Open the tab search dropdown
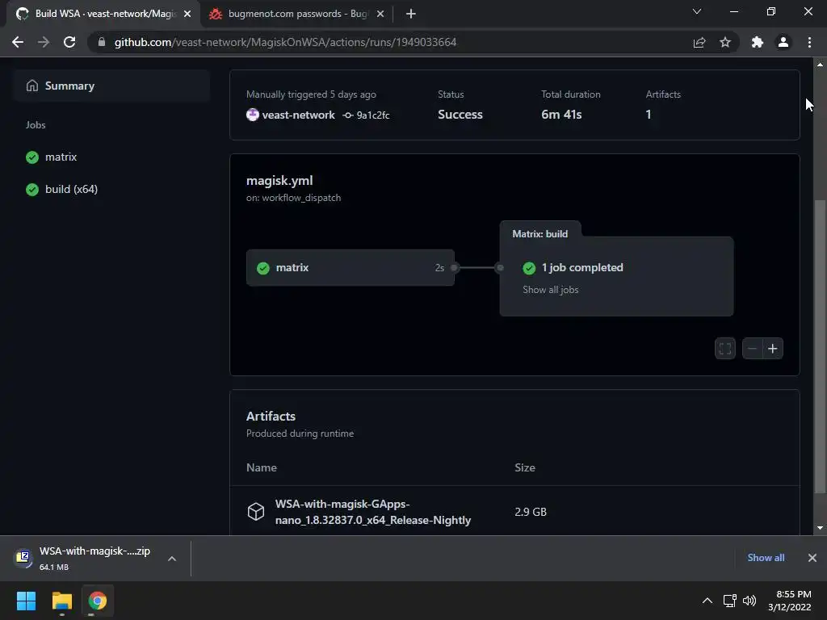The height and width of the screenshot is (620, 827). (697, 11)
